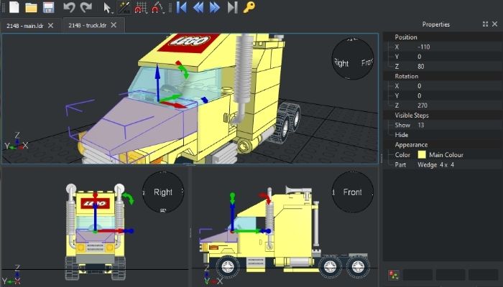Viewport: 503px width, 287px height.
Task: Open a file with the folder icon
Action: point(31,8)
